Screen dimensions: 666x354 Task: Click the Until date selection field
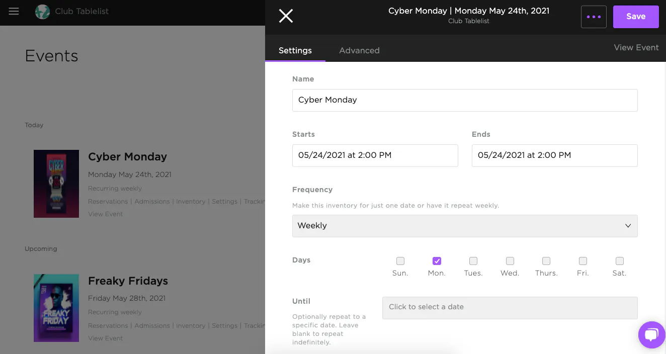click(x=510, y=307)
